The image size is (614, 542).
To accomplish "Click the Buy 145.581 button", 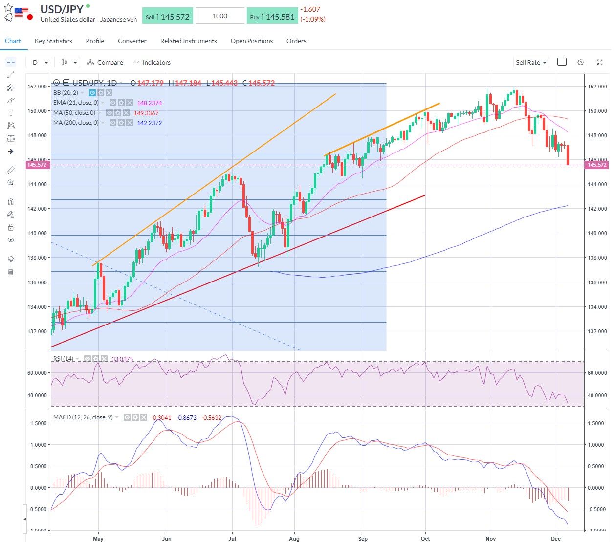I will (272, 15).
